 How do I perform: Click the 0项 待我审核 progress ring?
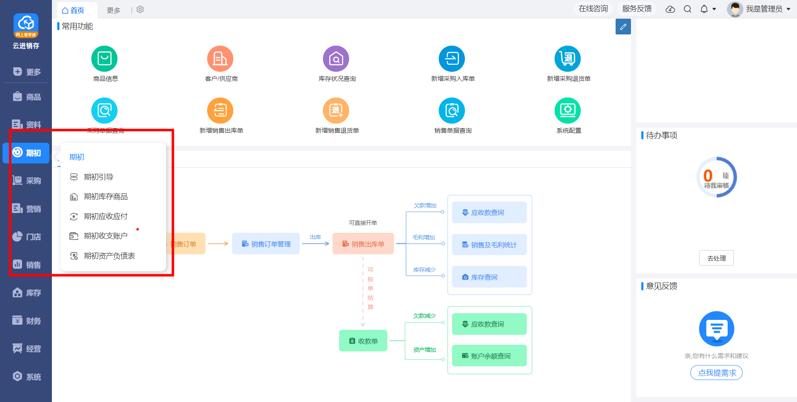pos(716,177)
